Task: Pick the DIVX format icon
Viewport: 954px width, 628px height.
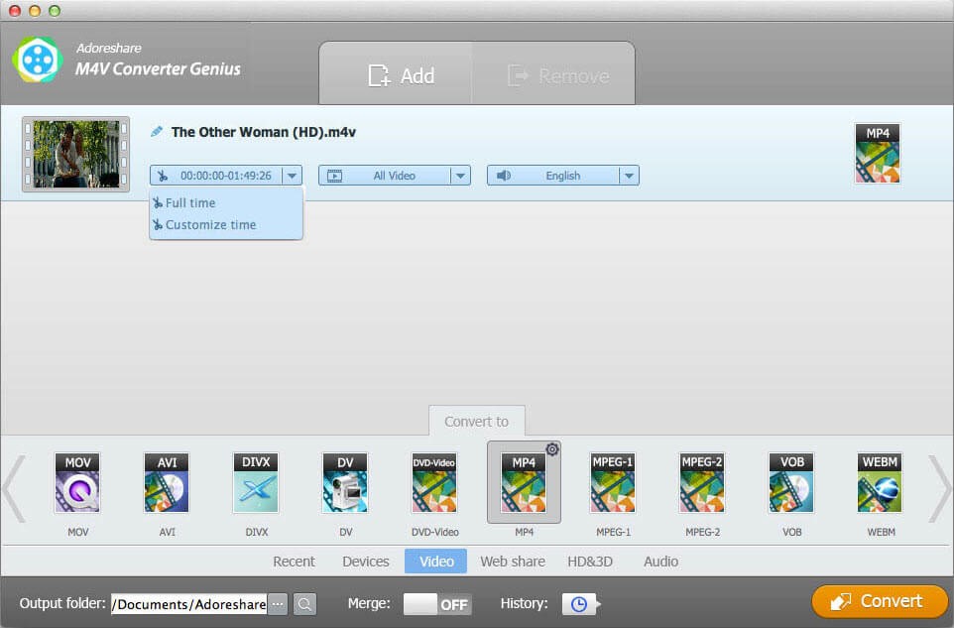Action: click(x=256, y=483)
